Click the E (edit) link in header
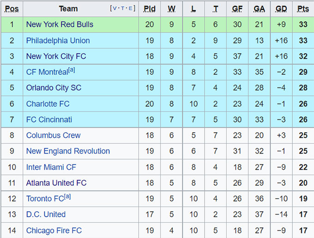 pyautogui.click(x=131, y=8)
